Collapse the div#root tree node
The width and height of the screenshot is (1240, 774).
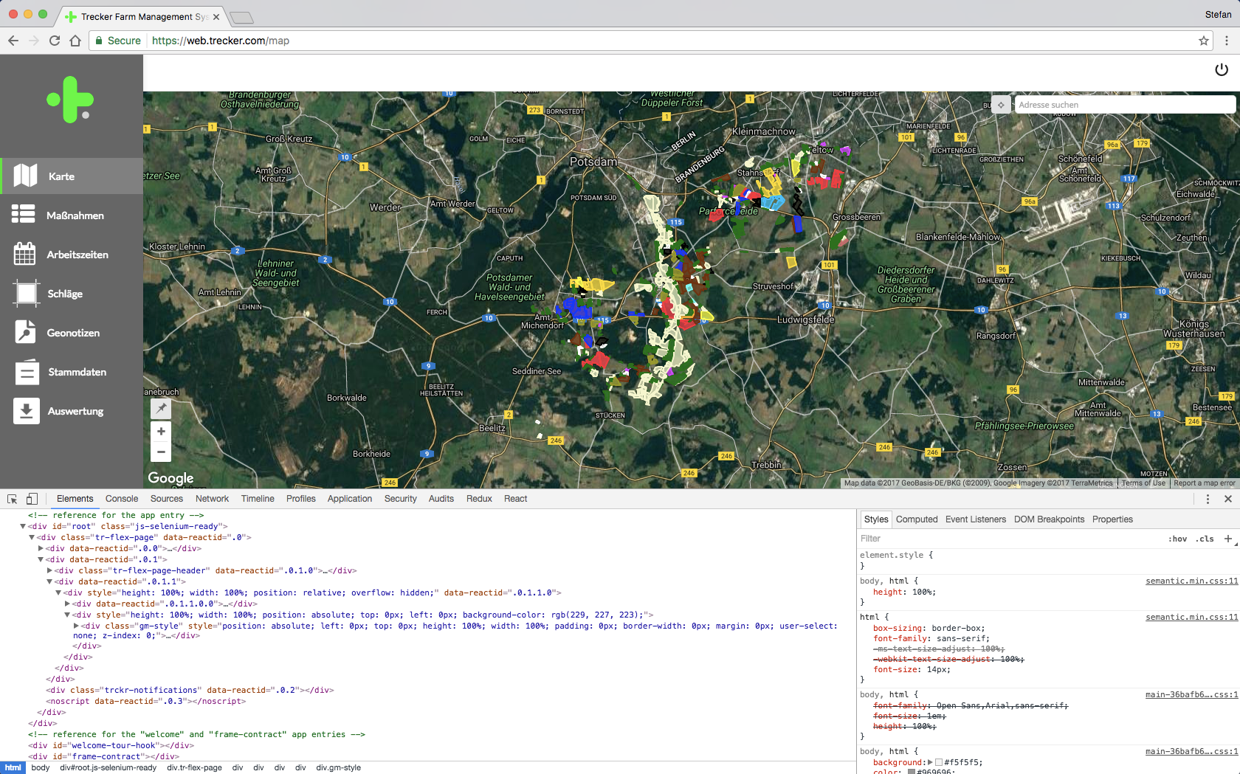pos(23,527)
